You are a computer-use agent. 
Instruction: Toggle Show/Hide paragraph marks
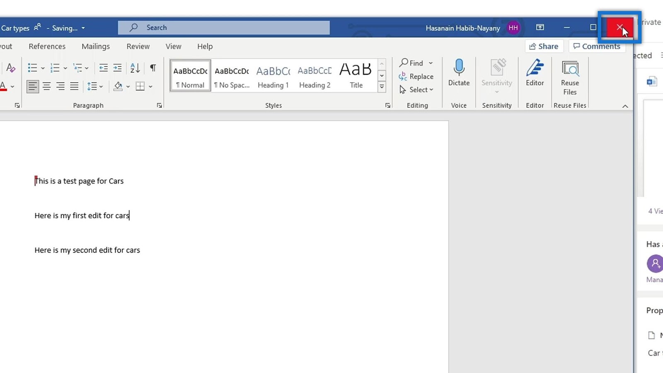[153, 68]
